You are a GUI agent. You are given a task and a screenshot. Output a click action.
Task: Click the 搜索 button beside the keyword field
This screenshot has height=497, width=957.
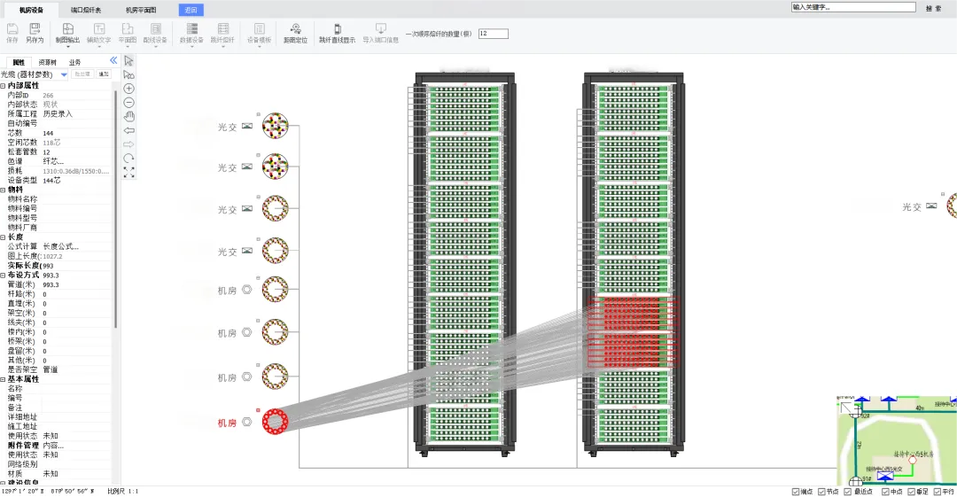coord(933,8)
